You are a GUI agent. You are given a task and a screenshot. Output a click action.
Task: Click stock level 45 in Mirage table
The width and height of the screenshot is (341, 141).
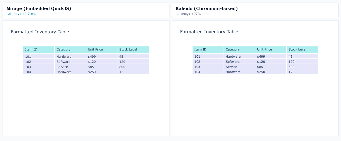[x=133, y=56]
